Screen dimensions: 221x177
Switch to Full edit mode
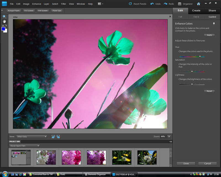[x=180, y=17]
